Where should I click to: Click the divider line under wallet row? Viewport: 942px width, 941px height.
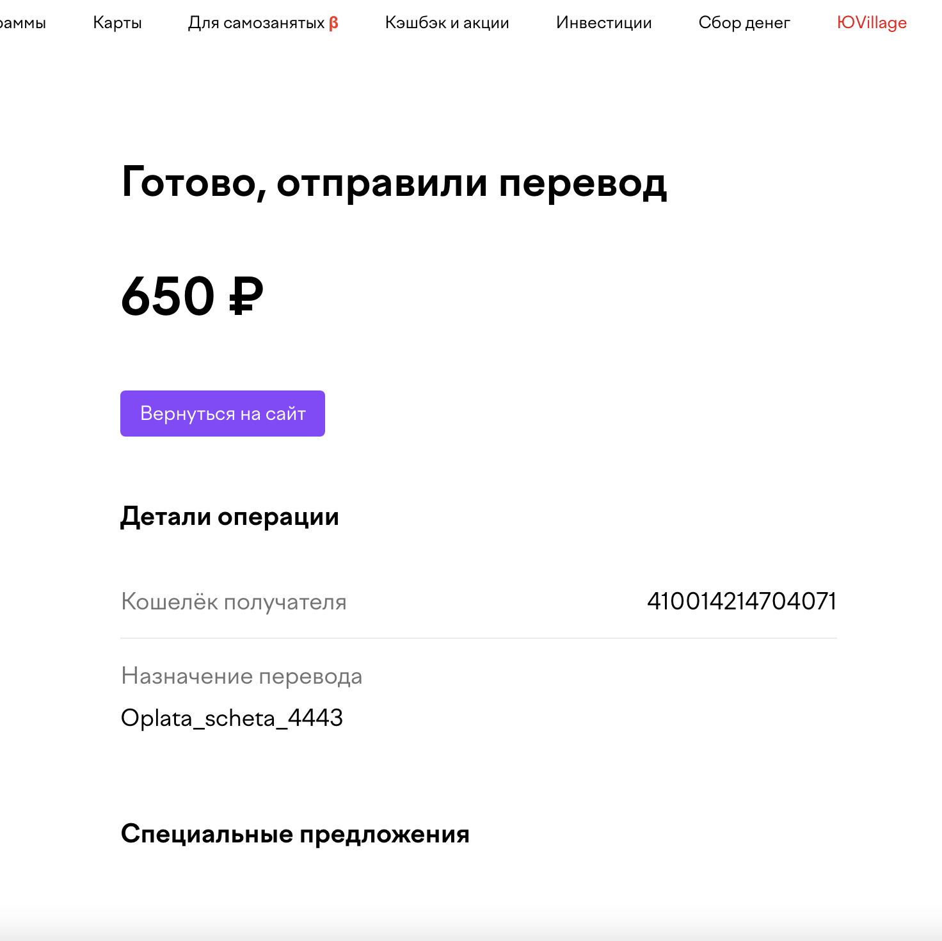click(479, 638)
